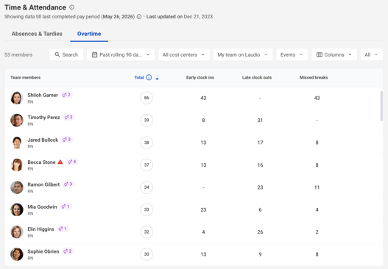Click Shiloh Garner's avatar photo
This screenshot has height=269, width=388.
pos(17,98)
